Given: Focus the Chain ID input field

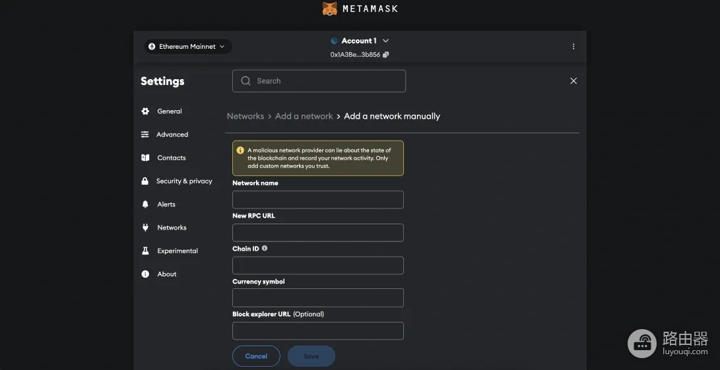Looking at the screenshot, I should (317, 265).
